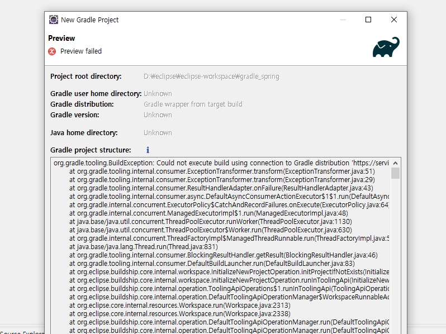The image size is (446, 334).
Task: Click the New Gradle Project window icon
Action: [x=54, y=20]
